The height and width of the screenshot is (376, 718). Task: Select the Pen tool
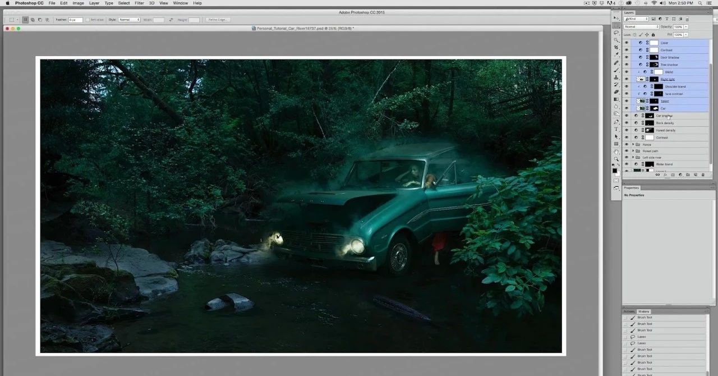(616, 122)
